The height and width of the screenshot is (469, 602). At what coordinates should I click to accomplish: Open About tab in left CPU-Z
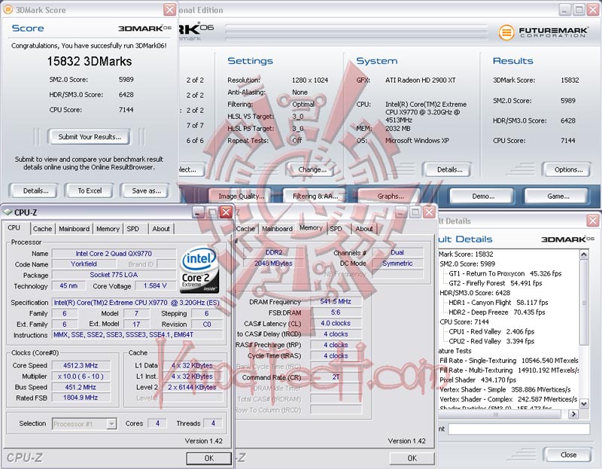pos(161,229)
